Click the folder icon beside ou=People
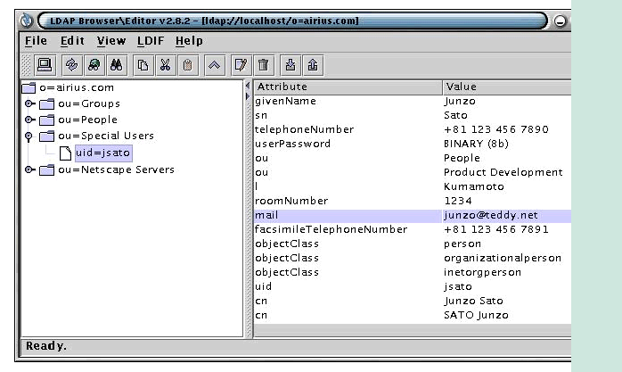 click(x=46, y=120)
